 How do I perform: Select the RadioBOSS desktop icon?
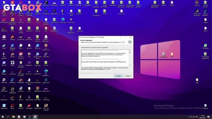click(21, 81)
